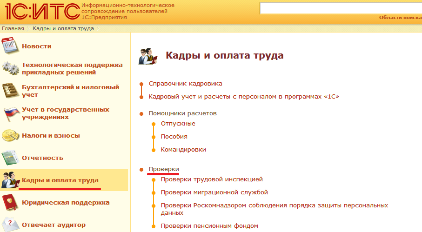Open the Отпускные calculator link
Screen dimensions: 422x232
click(178, 124)
